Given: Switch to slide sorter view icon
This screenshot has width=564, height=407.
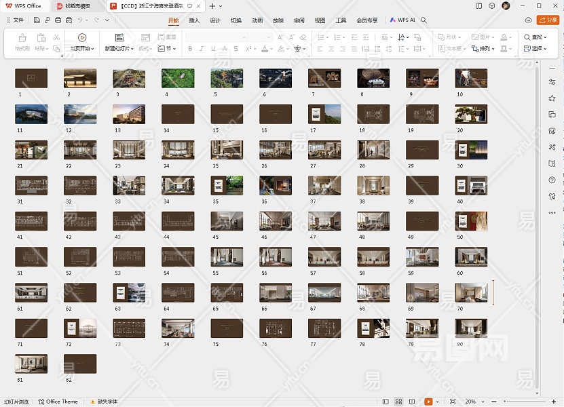Looking at the screenshot, I should tap(399, 402).
